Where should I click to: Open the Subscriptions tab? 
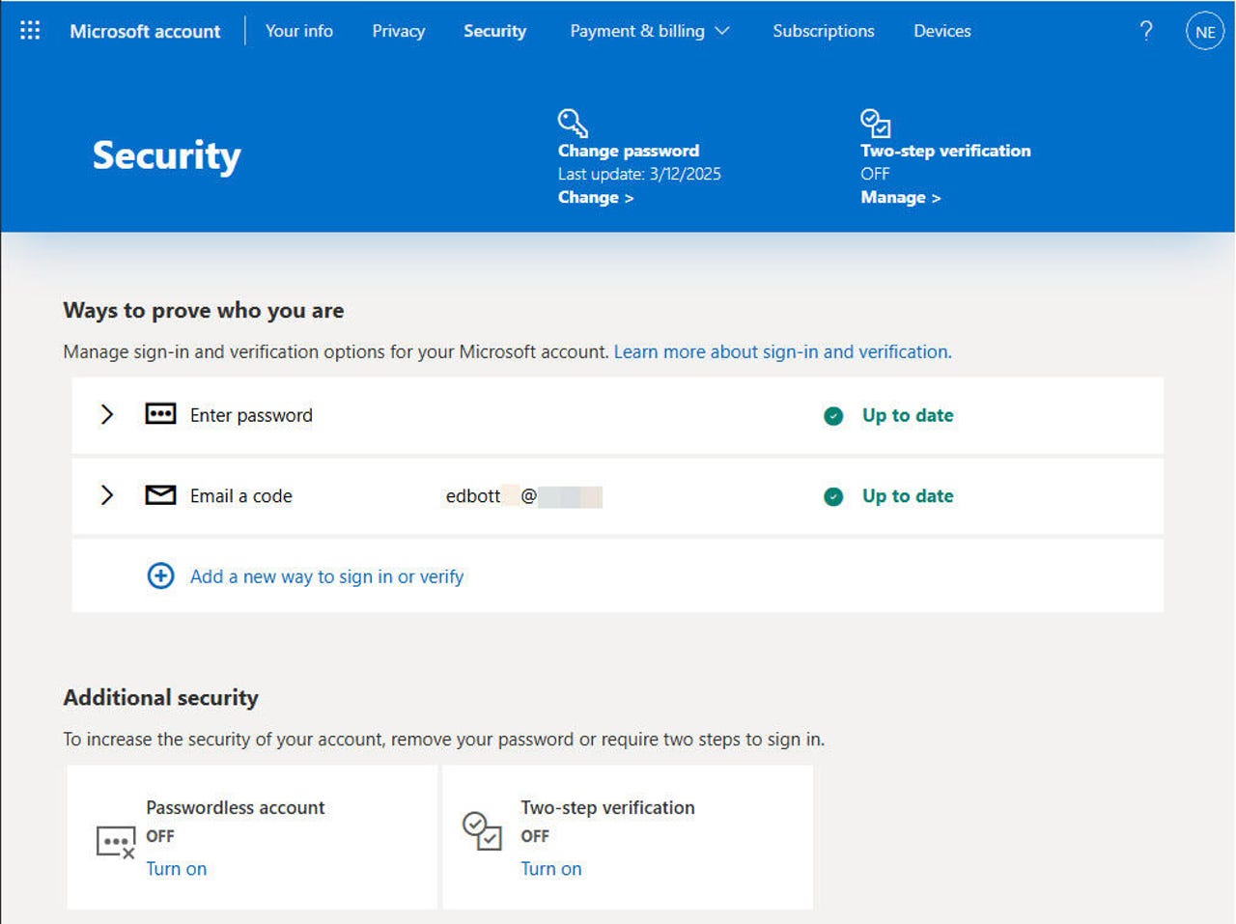[x=824, y=31]
